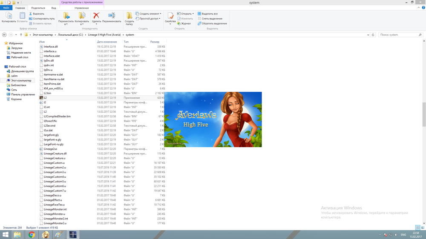Click the up-arrow navigation button

(21, 34)
